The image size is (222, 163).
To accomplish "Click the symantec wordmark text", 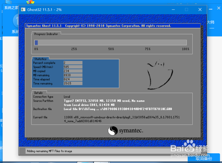I will [x=131, y=131].
